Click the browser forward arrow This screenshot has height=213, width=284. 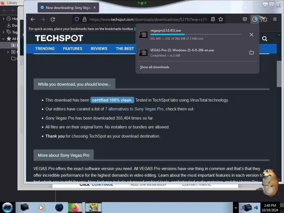pos(42,19)
